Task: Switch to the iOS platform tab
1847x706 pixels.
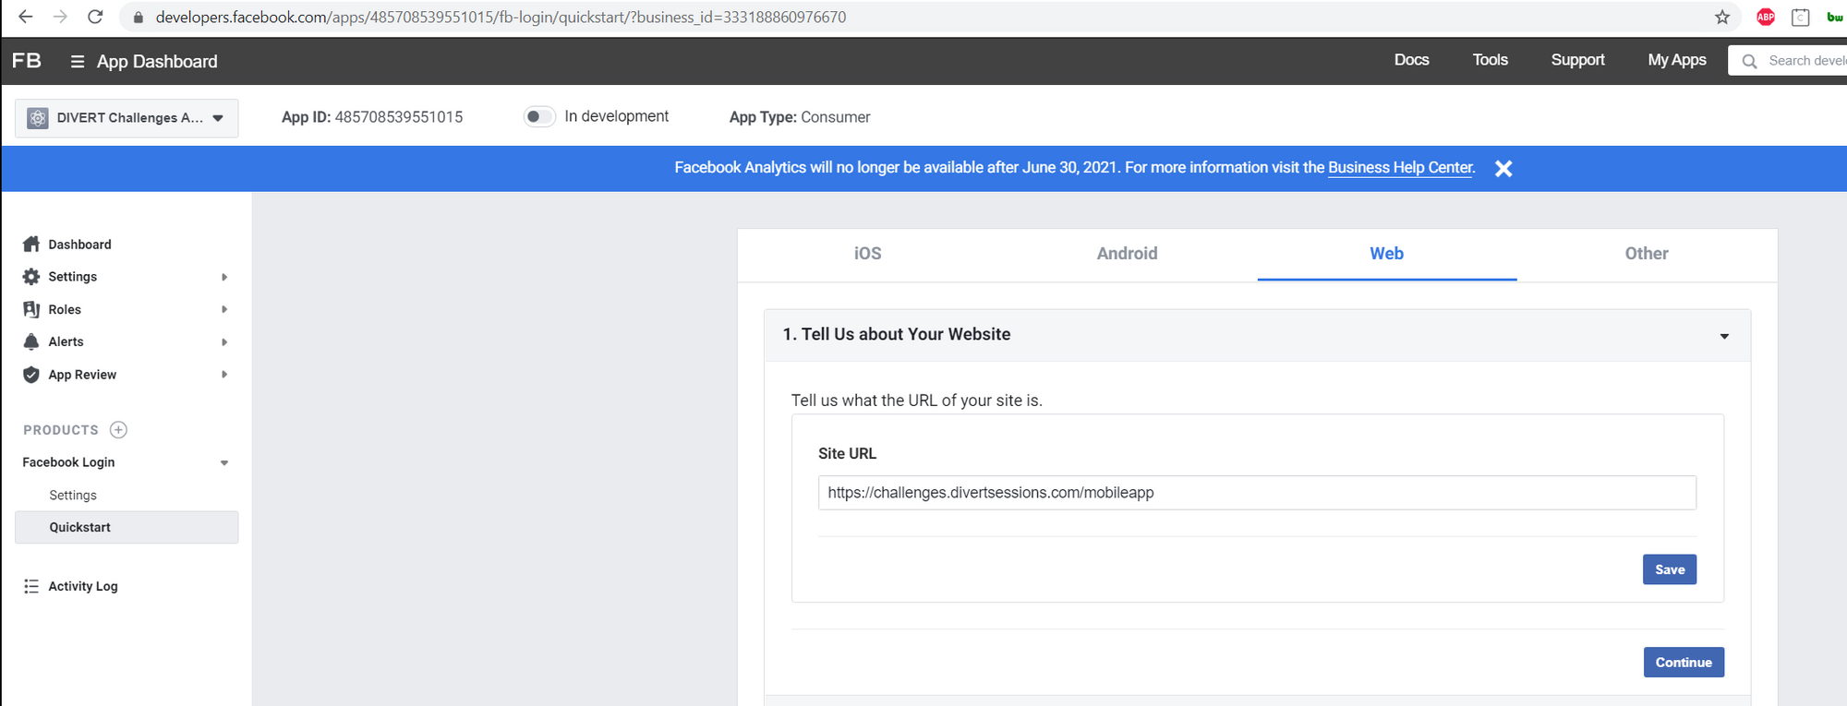Action: click(x=867, y=254)
